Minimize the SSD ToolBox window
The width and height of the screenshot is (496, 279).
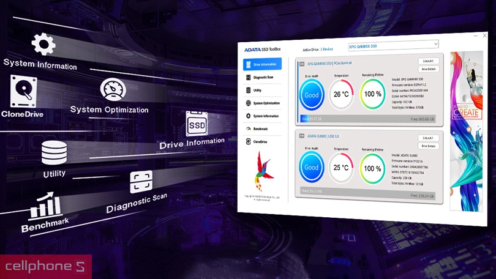point(475,36)
